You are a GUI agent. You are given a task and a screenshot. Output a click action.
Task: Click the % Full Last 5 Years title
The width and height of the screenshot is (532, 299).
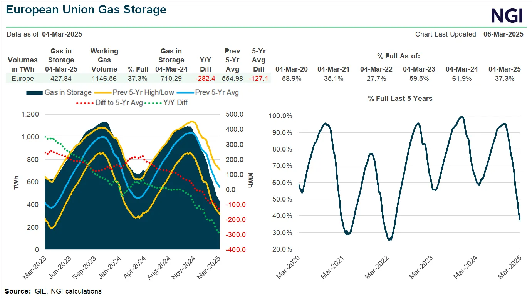(399, 99)
